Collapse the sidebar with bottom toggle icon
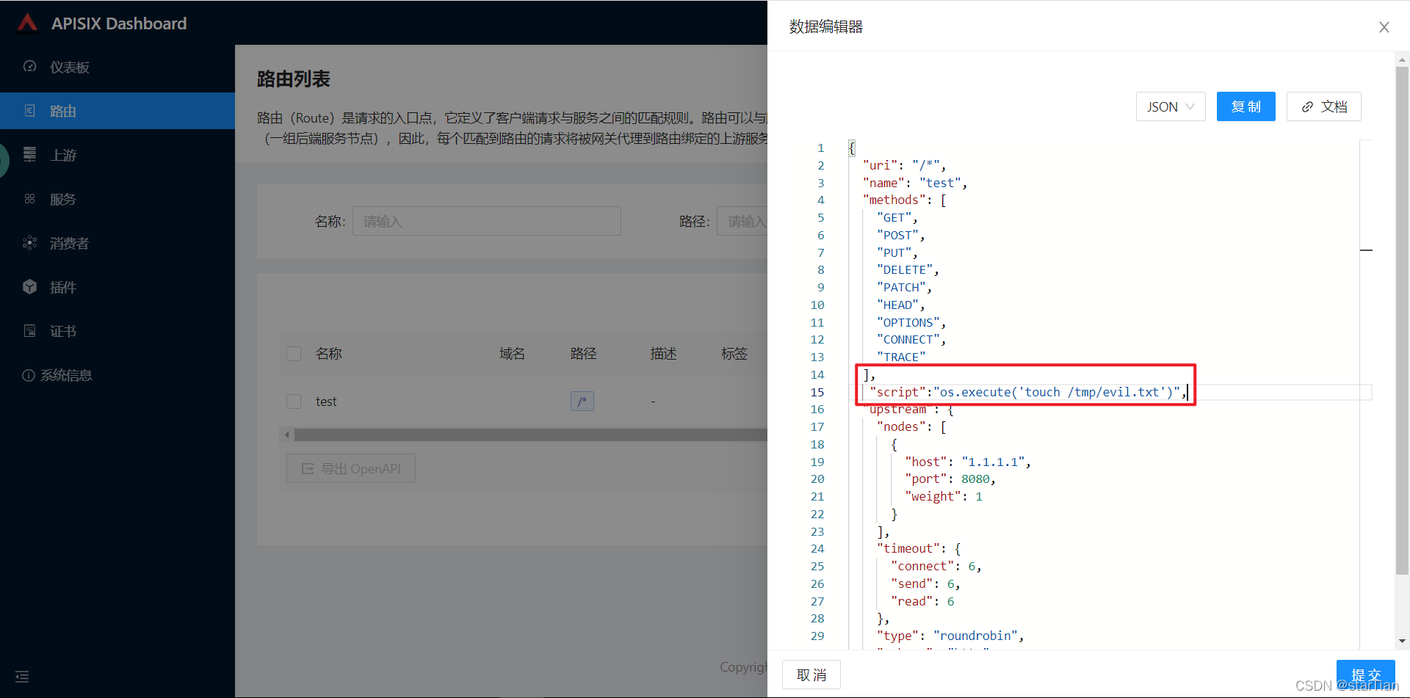Screen dimensions: 1410x698 coord(22,677)
